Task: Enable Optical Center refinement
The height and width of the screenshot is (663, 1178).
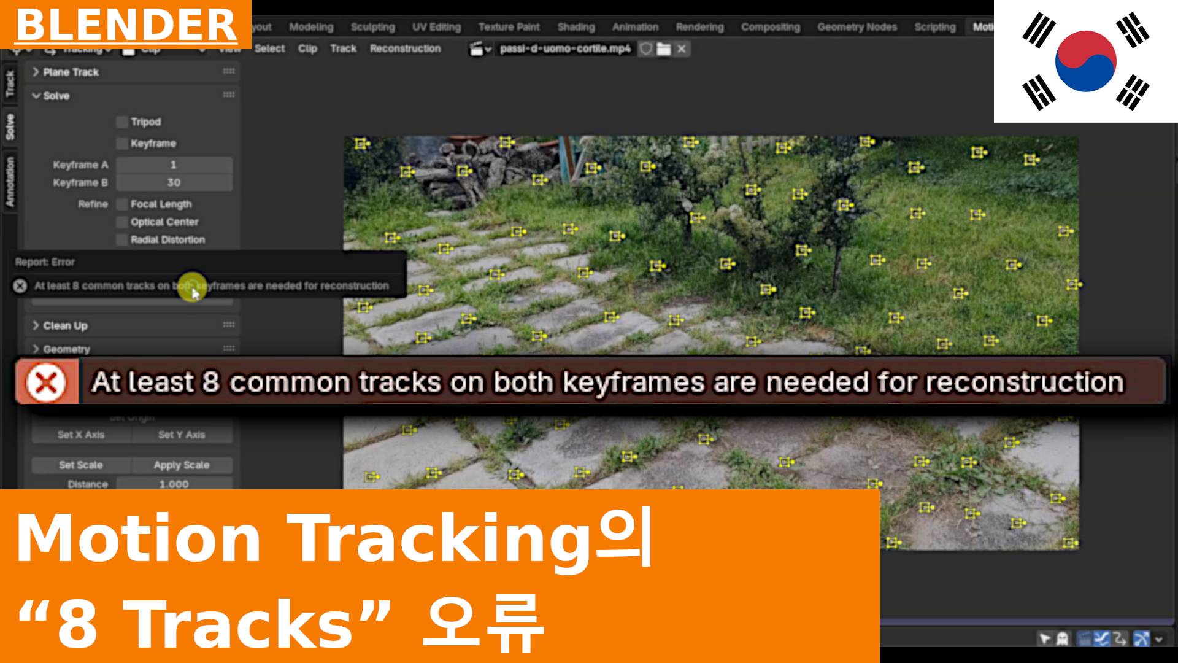Action: (x=122, y=222)
